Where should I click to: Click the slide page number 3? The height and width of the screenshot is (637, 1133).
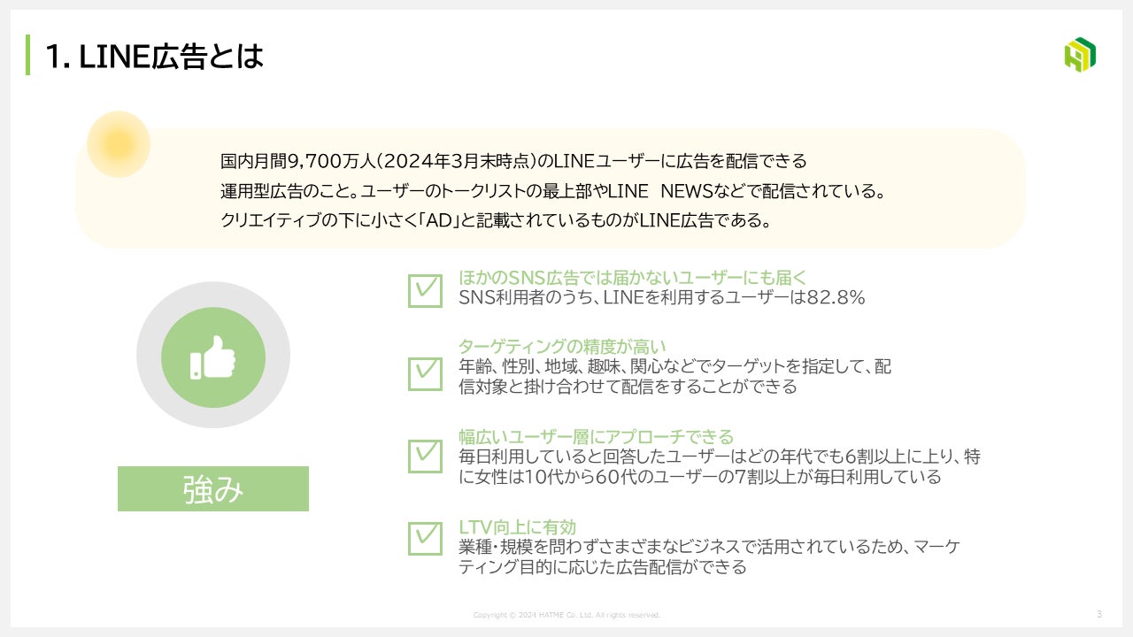tap(1098, 614)
